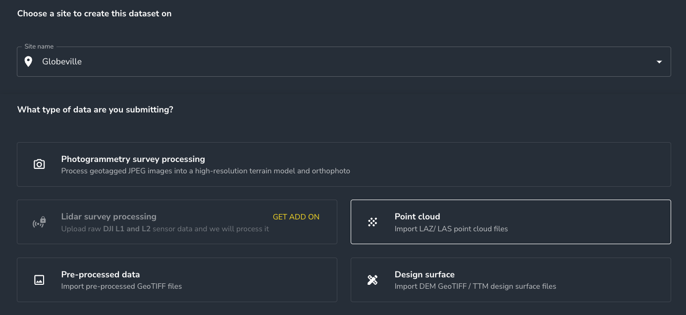
Task: Click the crossed tools Design surface icon
Action: coord(372,279)
